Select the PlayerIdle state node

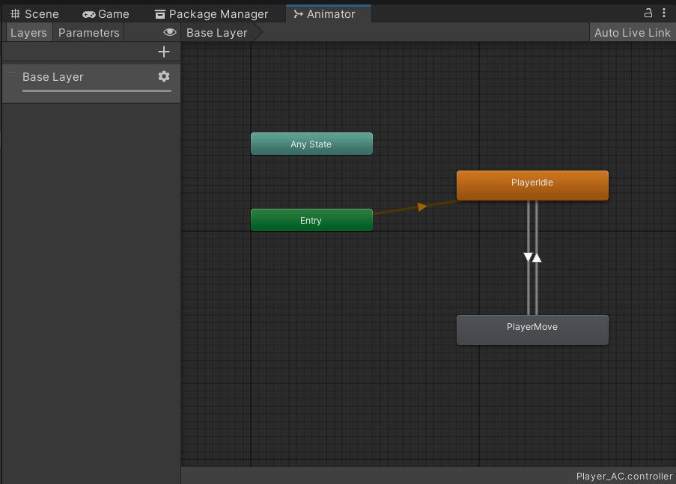point(532,186)
